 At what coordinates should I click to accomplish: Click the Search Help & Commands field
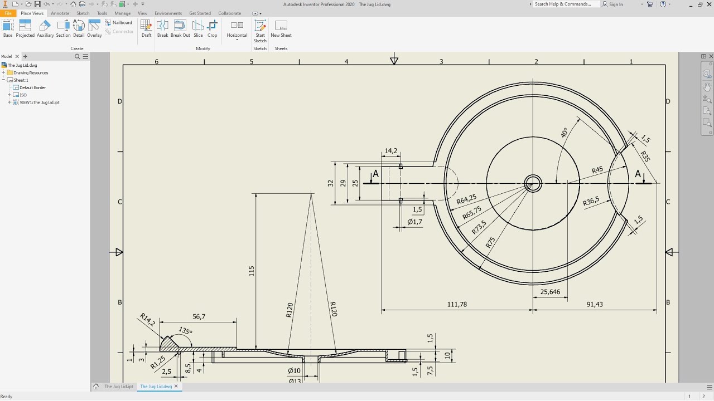click(566, 4)
